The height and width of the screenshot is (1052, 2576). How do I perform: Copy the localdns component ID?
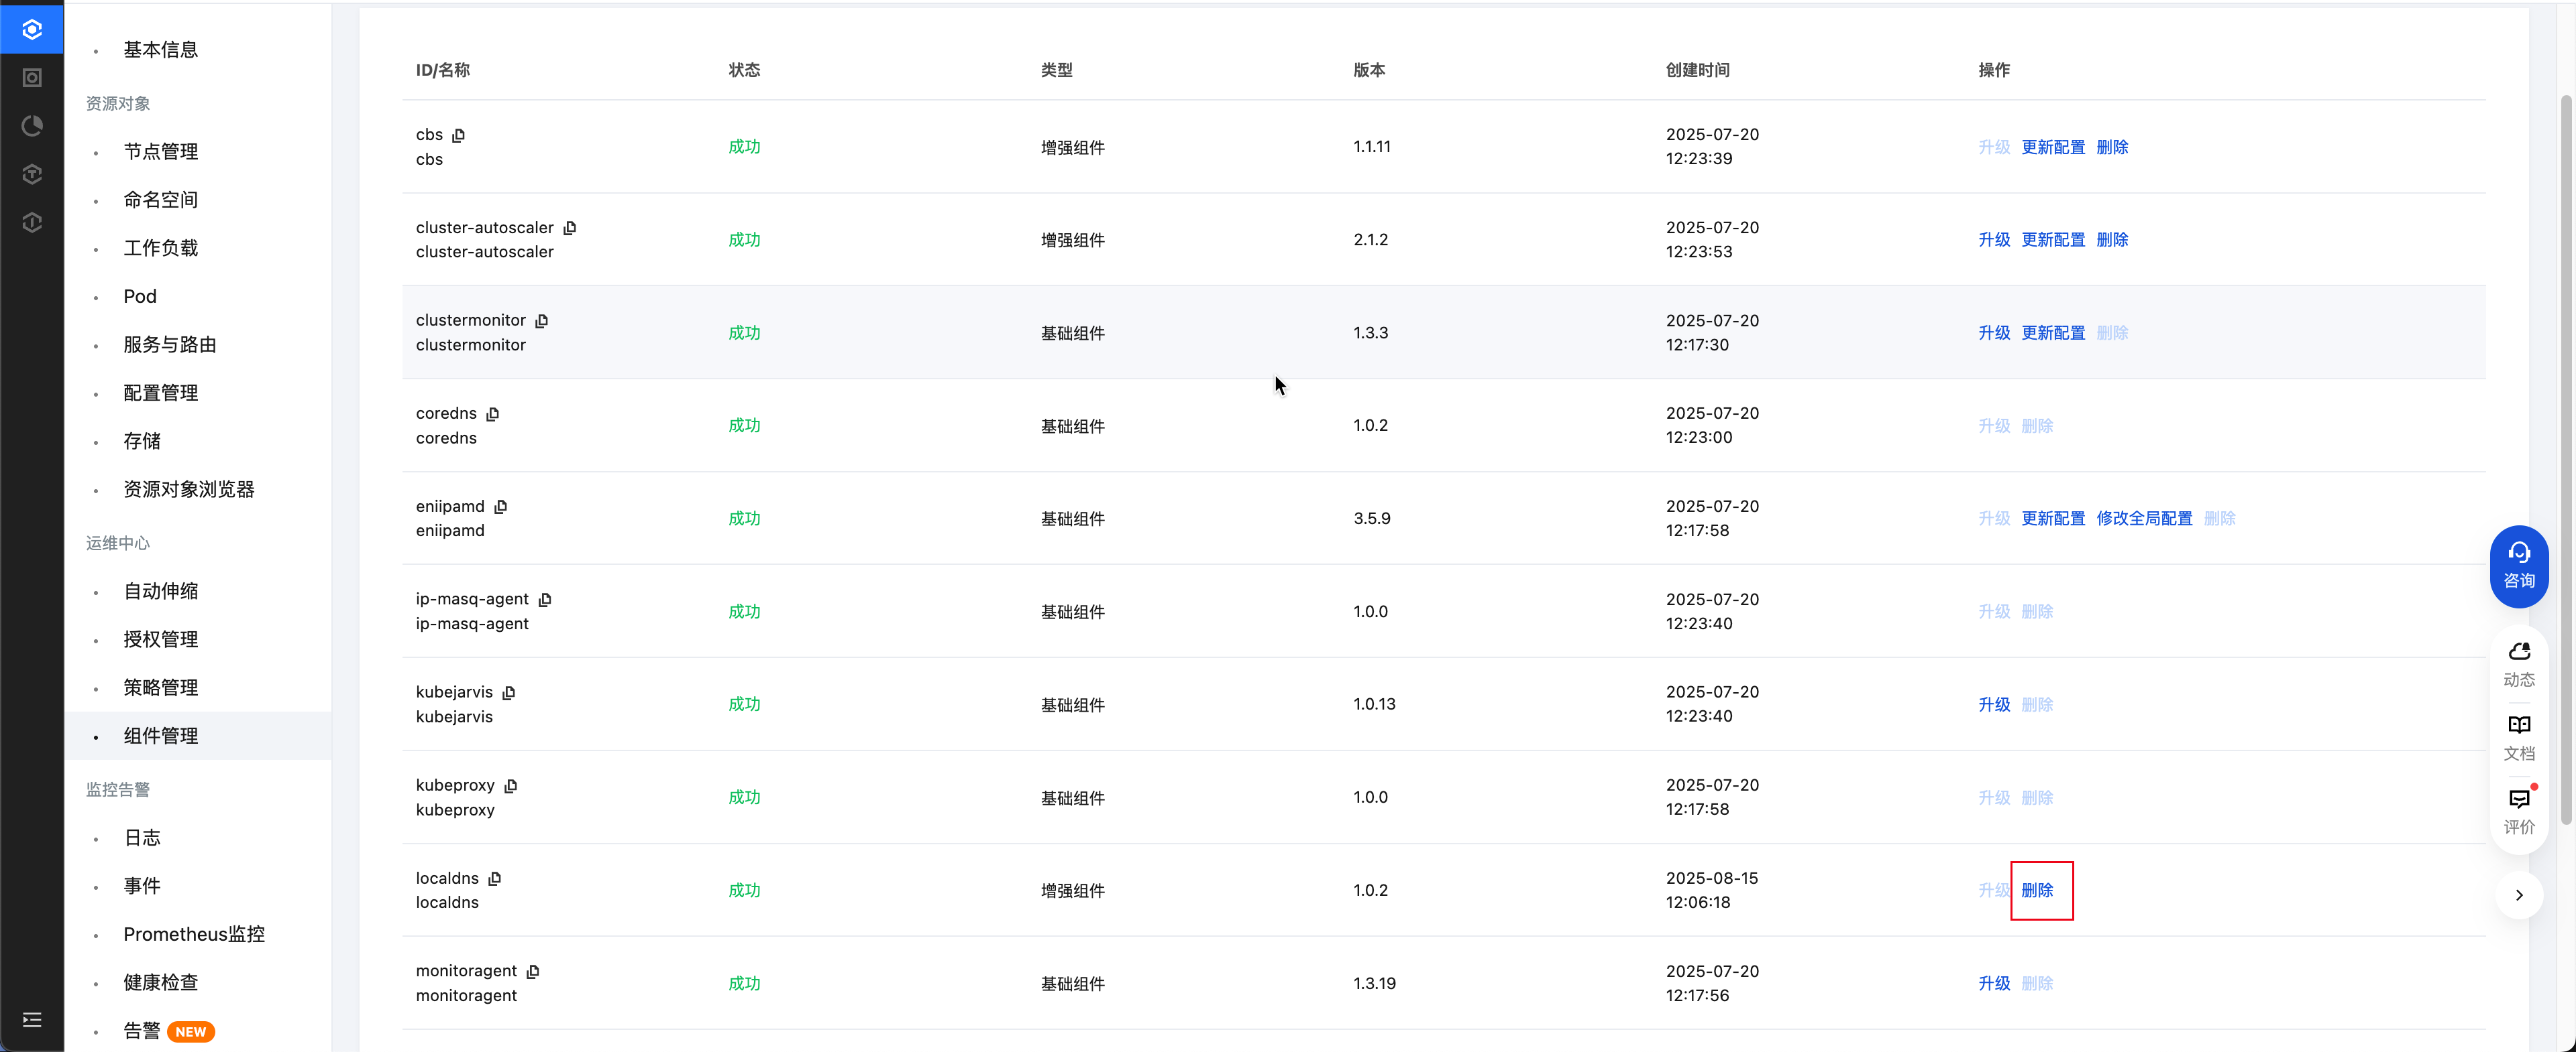(494, 878)
